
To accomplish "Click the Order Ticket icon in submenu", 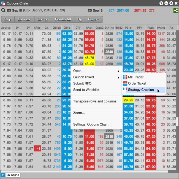I will (x=125, y=83).
